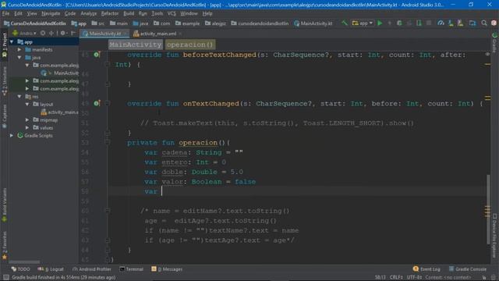Open the File menu
Viewport: 499px width, 281px height.
click(5, 14)
